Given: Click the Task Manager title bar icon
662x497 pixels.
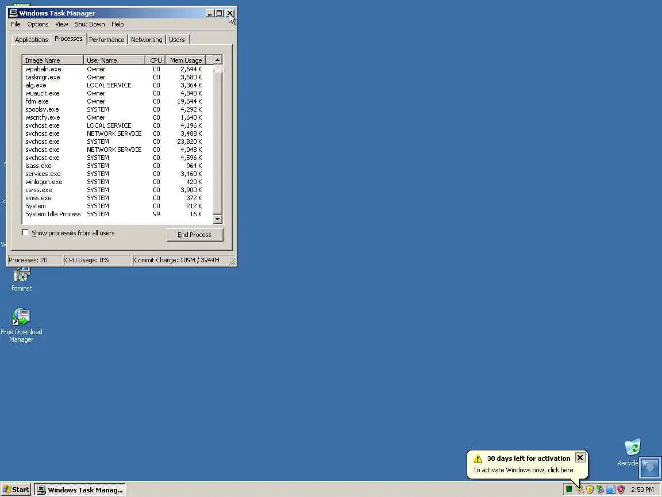Looking at the screenshot, I should (x=13, y=13).
